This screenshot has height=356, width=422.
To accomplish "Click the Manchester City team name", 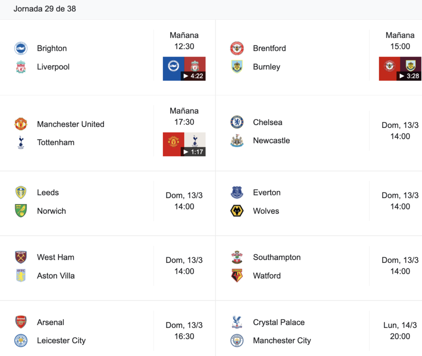I will pyautogui.click(x=282, y=341).
